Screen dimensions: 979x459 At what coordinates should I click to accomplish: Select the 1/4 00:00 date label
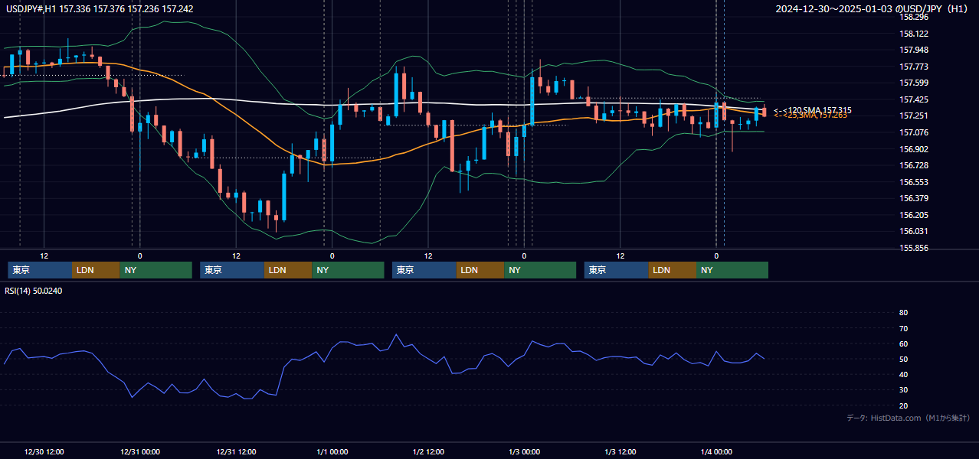(717, 451)
